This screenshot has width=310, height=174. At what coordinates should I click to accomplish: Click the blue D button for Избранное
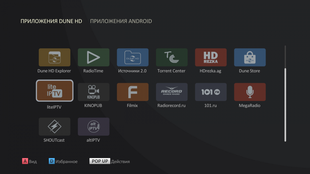[52, 161]
